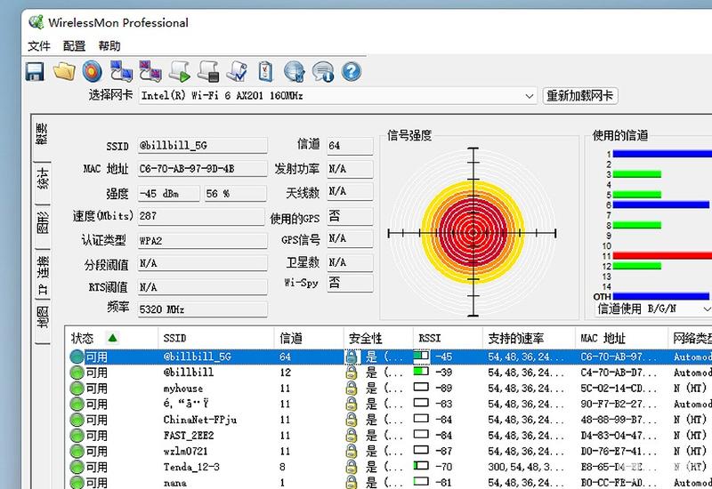
Task: Sort list by 信道 column header
Action: click(x=308, y=338)
